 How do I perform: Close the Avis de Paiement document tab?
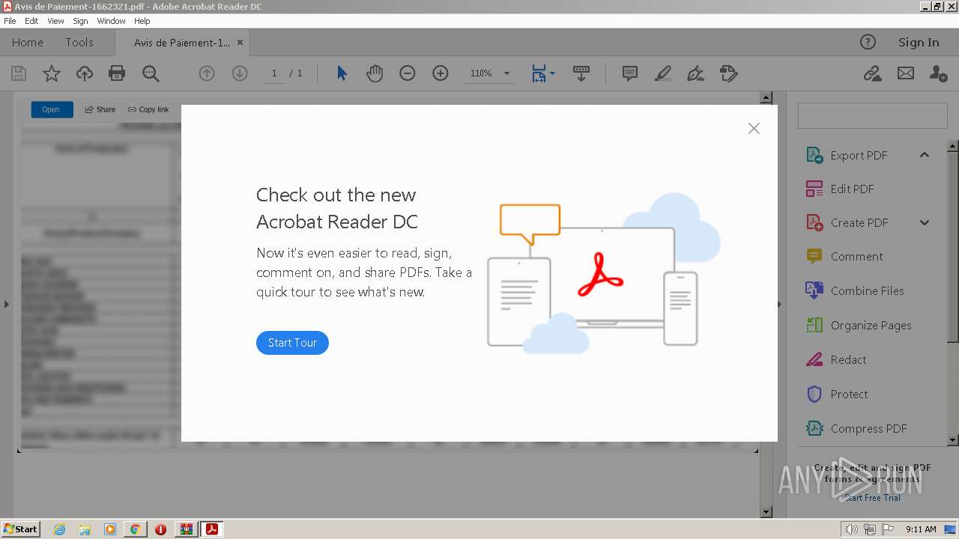tap(240, 43)
